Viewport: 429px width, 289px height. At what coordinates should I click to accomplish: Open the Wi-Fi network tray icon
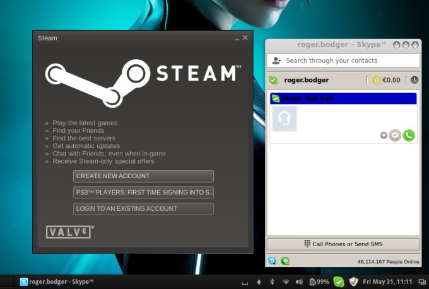tap(286, 281)
